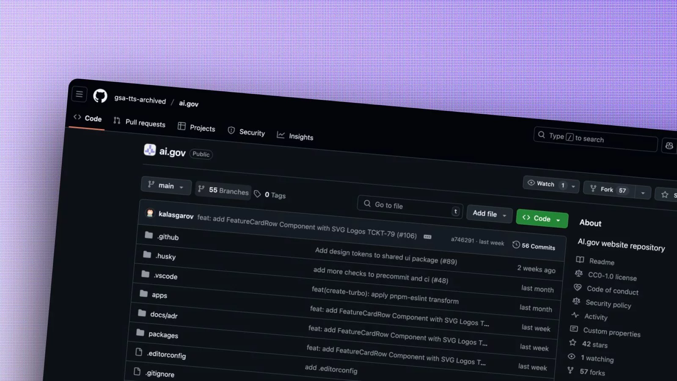This screenshot has width=677, height=381.
Task: Open the apps folder
Action: click(x=160, y=295)
